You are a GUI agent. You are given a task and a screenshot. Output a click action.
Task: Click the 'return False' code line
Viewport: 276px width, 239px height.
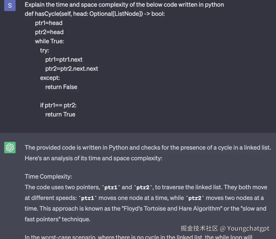(x=61, y=87)
